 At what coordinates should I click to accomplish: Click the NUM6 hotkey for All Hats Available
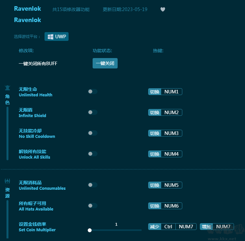pos(172,206)
